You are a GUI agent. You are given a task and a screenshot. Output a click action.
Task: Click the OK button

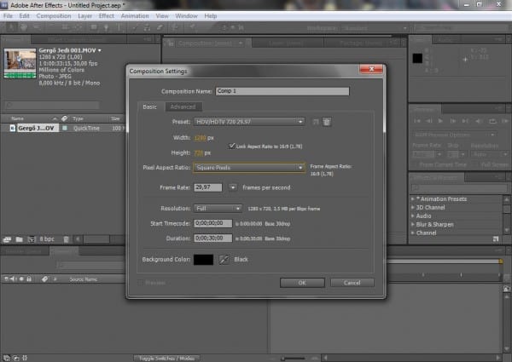(x=301, y=282)
